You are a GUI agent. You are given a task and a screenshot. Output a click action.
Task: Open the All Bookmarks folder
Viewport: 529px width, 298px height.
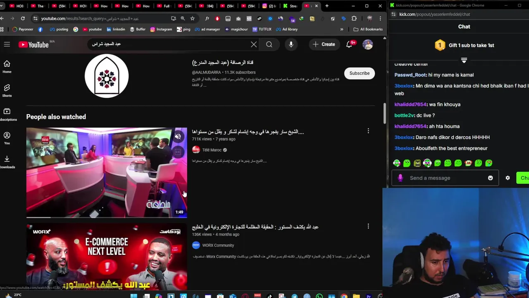[368, 29]
